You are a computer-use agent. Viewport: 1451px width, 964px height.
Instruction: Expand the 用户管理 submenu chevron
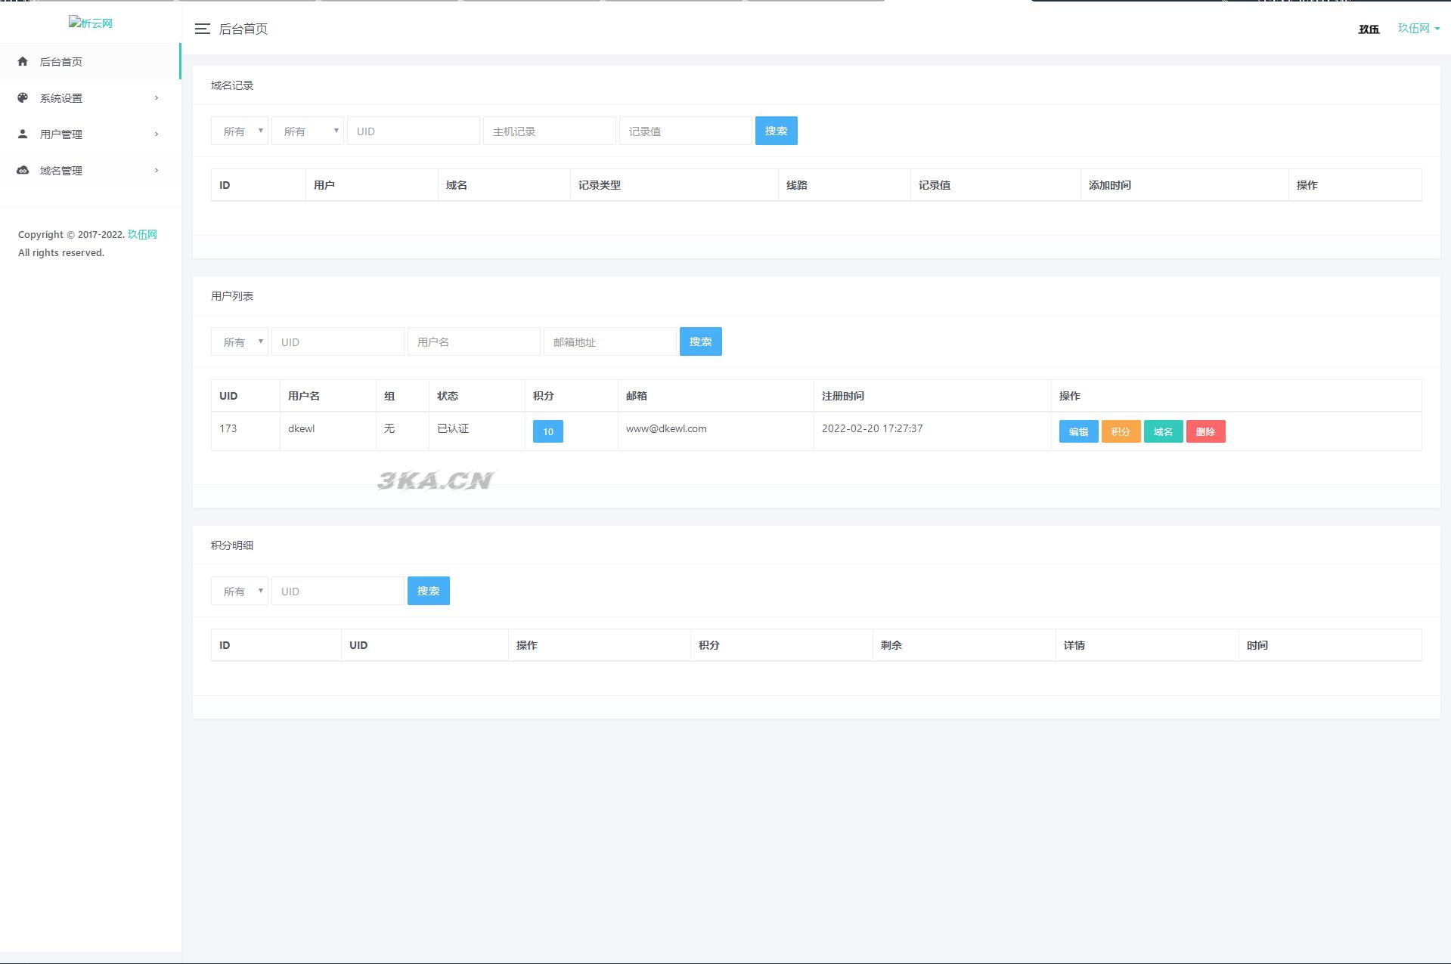coord(157,134)
